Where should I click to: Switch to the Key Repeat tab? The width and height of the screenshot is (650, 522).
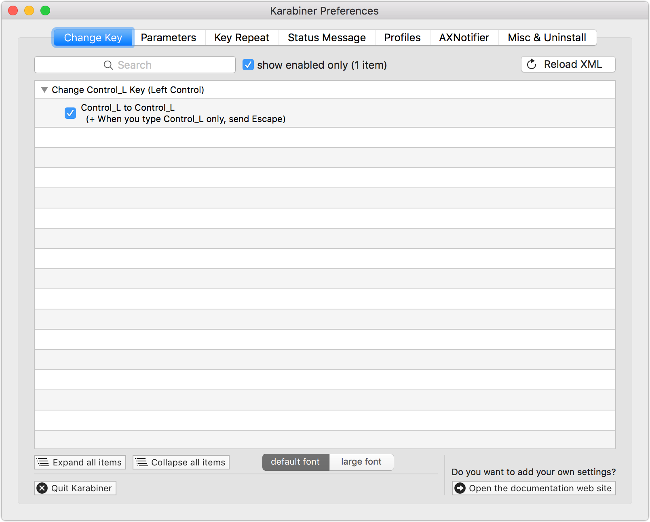(x=242, y=38)
